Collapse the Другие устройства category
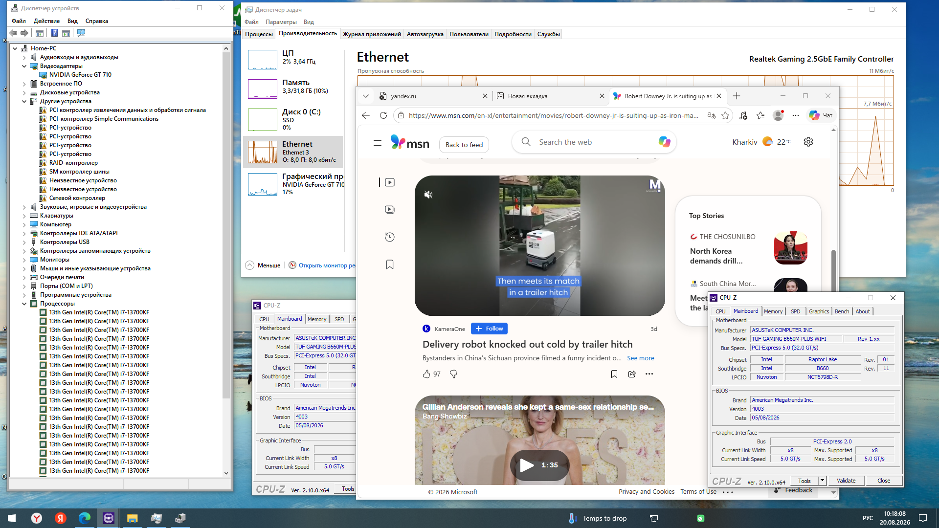 tap(24, 101)
